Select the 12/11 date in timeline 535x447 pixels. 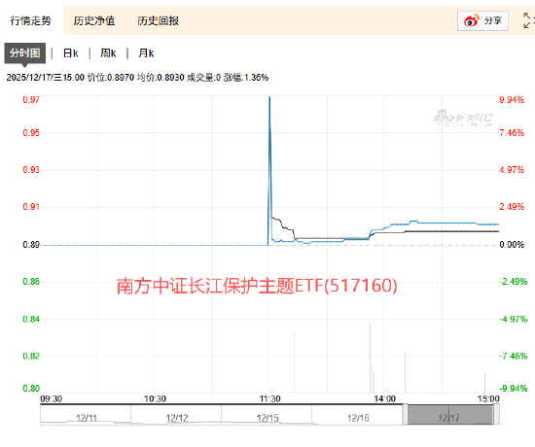tap(87, 418)
